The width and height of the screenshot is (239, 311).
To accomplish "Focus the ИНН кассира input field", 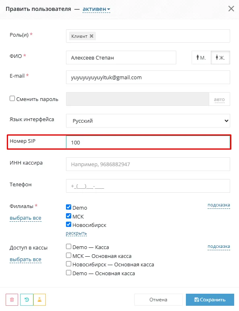I will coord(148,164).
